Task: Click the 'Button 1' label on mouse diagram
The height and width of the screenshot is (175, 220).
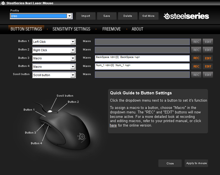Action: pyautogui.click(x=29, y=110)
